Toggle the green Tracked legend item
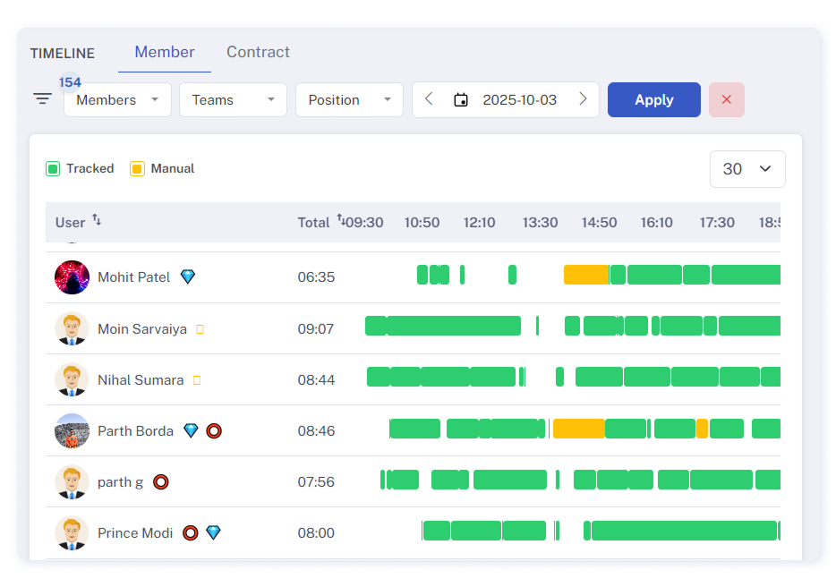The height and width of the screenshot is (587, 836). 53,169
